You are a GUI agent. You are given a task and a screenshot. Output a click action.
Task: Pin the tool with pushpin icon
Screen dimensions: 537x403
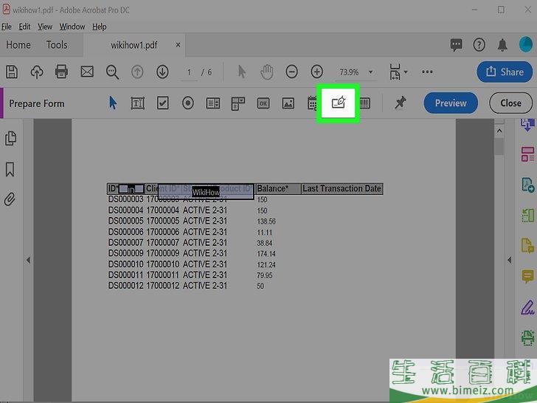click(400, 103)
